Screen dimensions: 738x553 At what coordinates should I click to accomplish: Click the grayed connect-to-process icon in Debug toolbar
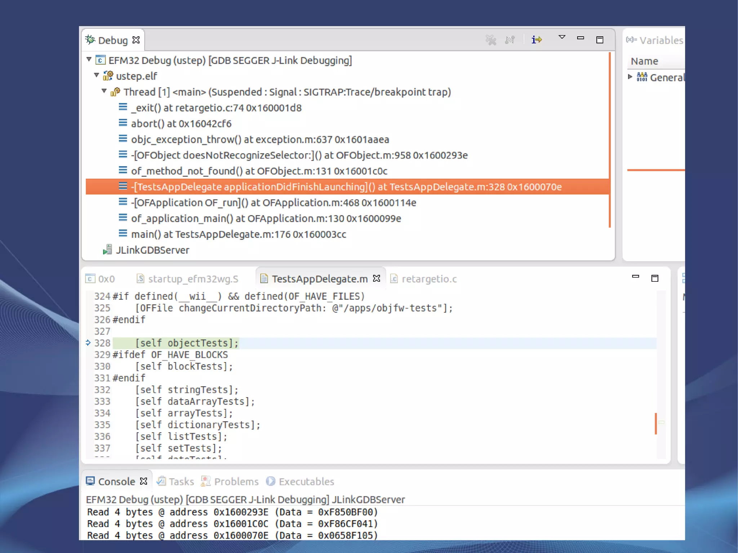coord(510,40)
